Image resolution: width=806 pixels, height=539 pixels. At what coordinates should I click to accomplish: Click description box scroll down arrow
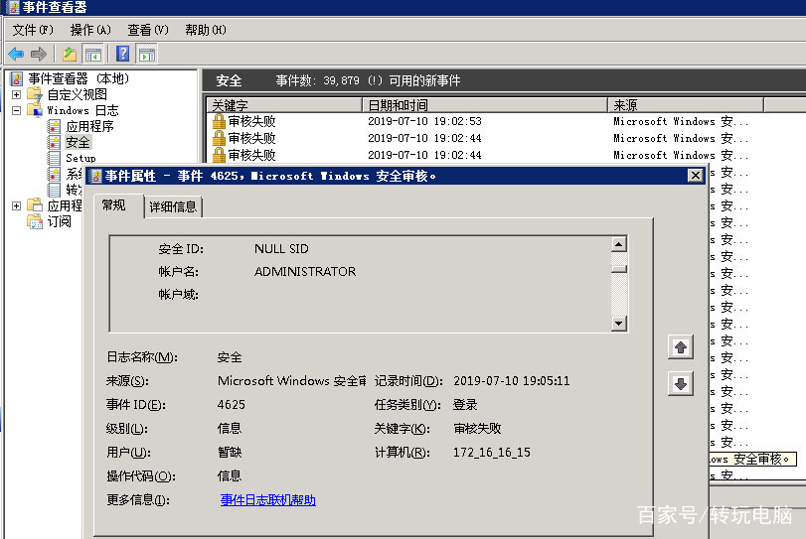coord(618,324)
